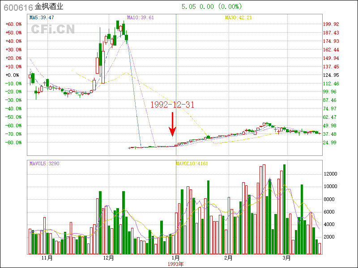This screenshot has width=358, height=268.
Task: Click the MAVOL5:3290 volume label
Action: coord(44,163)
